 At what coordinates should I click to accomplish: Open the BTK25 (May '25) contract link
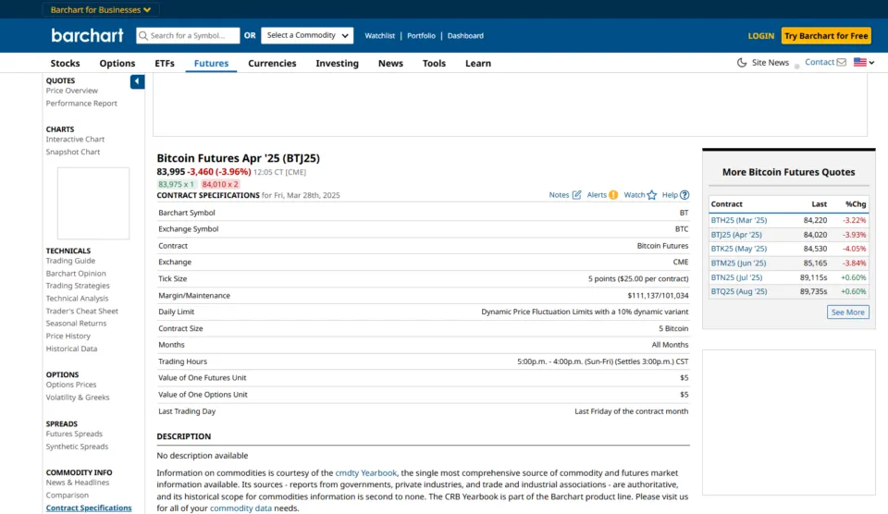(738, 249)
